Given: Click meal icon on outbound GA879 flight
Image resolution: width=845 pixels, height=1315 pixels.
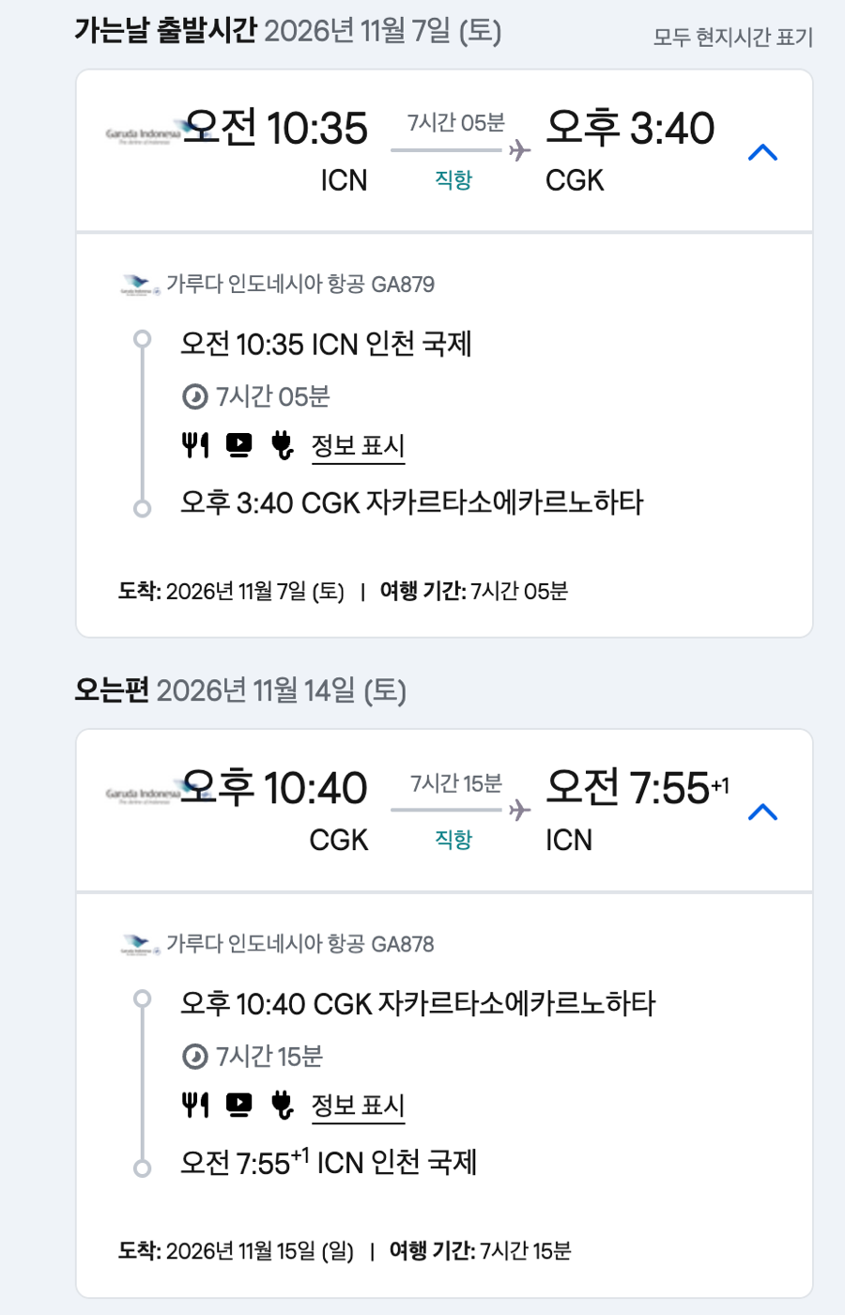Looking at the screenshot, I should coord(195,444).
